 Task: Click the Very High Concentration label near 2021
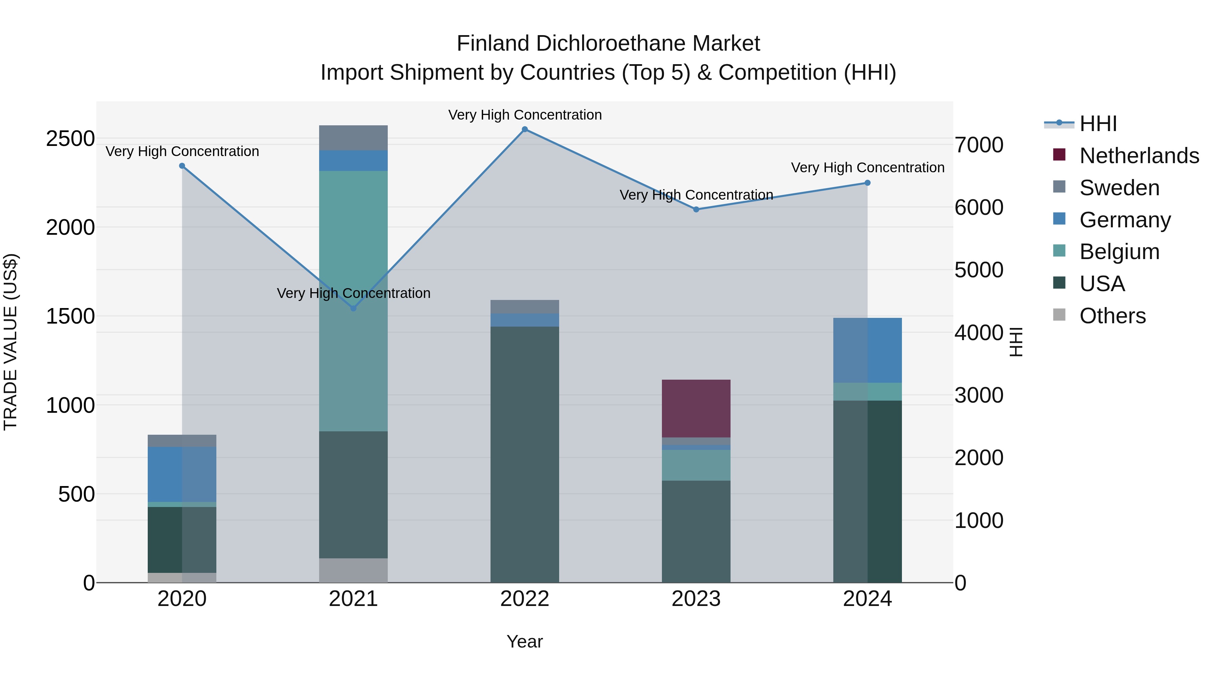(x=353, y=293)
